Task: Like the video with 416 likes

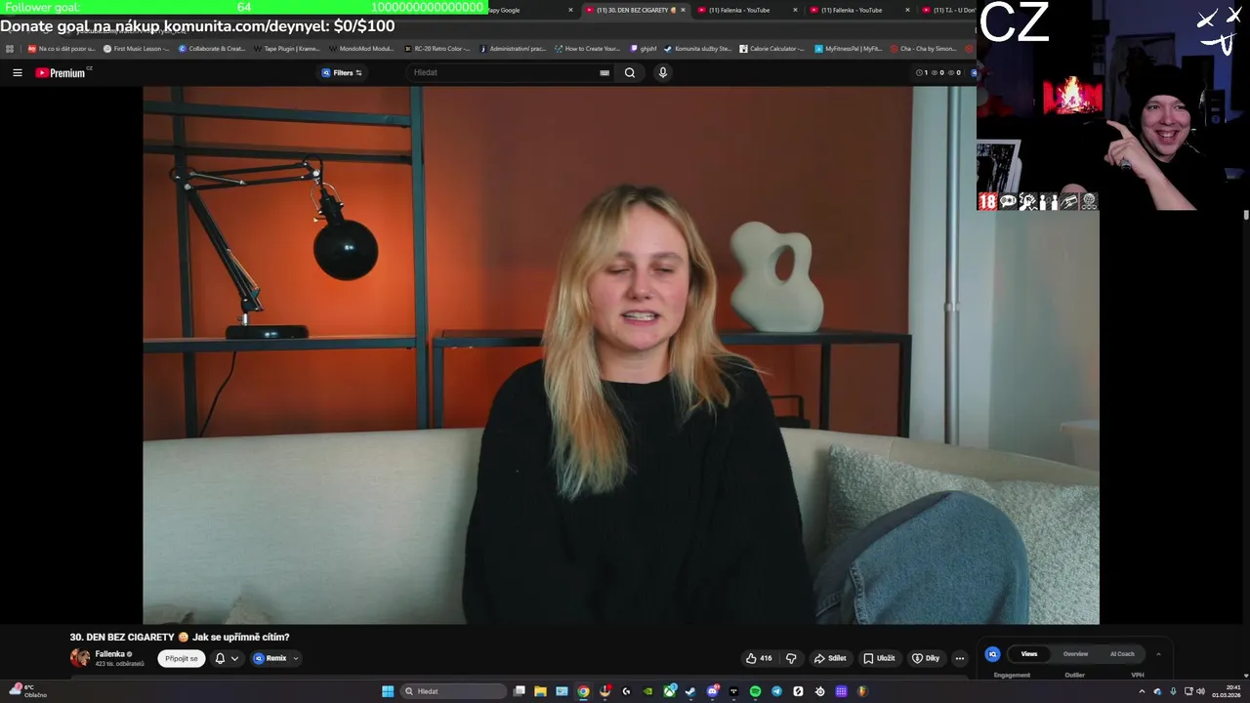Action: coord(759,658)
